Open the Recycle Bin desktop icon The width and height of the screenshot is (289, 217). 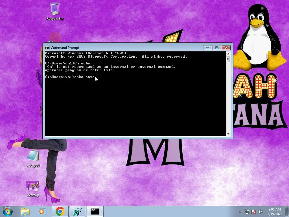tap(55, 11)
